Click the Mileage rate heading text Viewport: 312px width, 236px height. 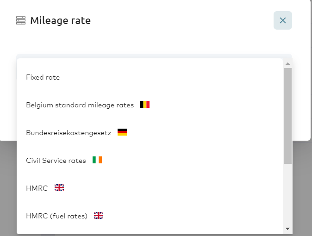pos(61,20)
